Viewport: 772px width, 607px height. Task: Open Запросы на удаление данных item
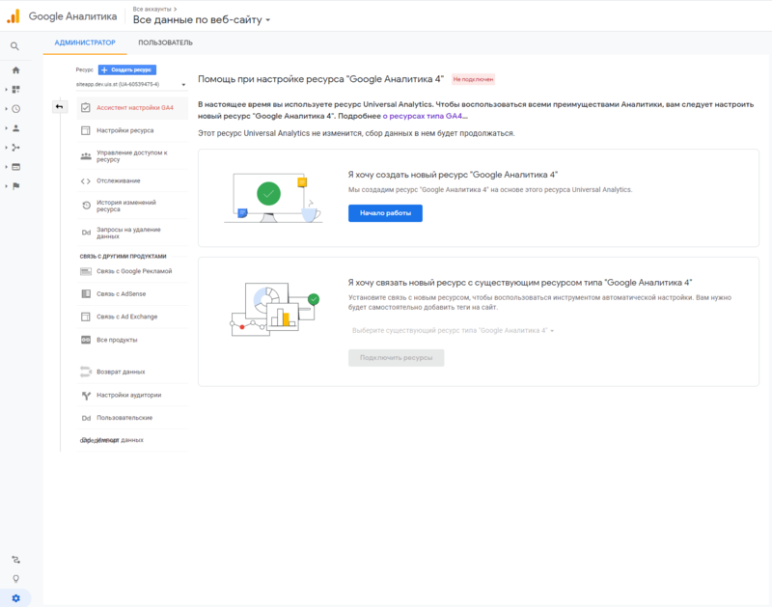[132, 233]
